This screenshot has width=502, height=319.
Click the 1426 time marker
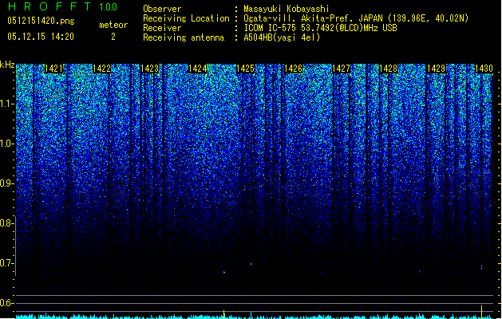293,69
